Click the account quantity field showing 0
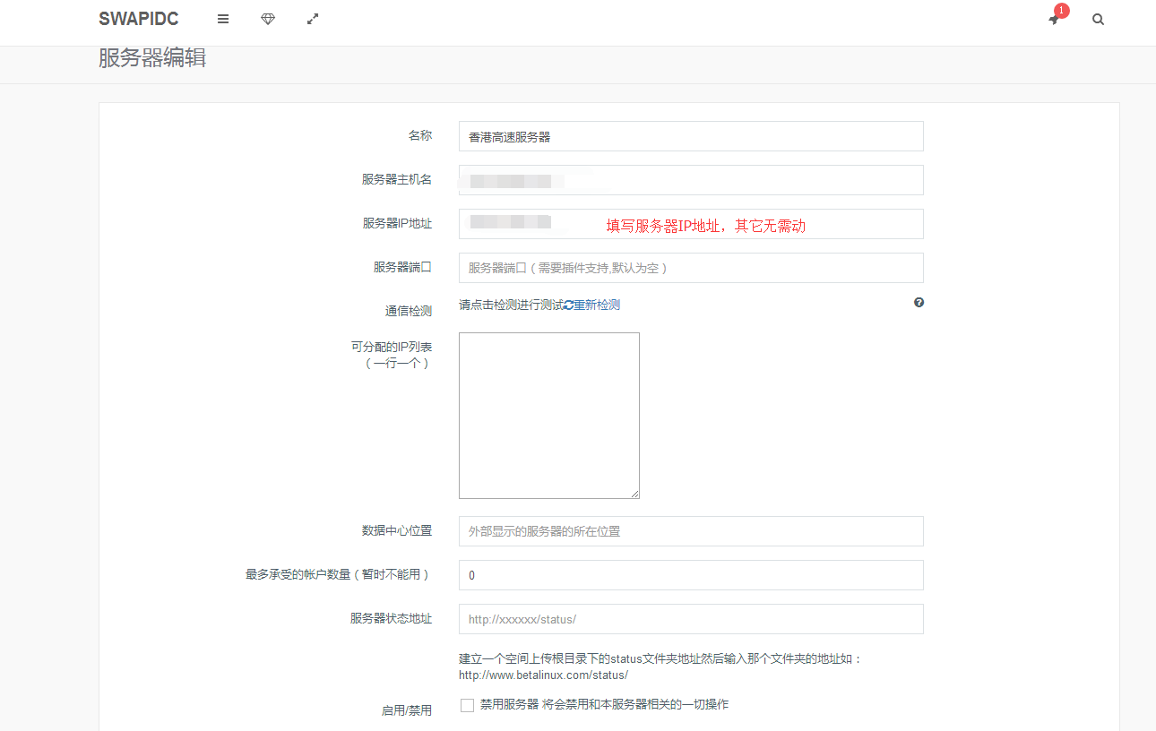Viewport: 1156px width, 731px height. [690, 574]
